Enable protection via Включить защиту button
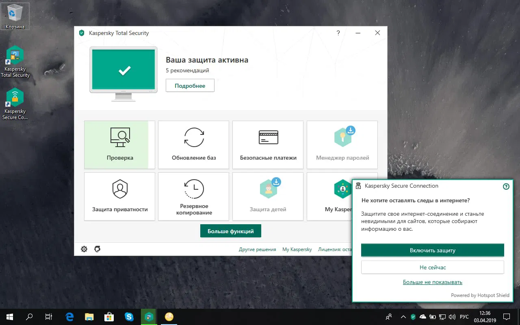Viewport: 520px width, 325px height. point(432,250)
